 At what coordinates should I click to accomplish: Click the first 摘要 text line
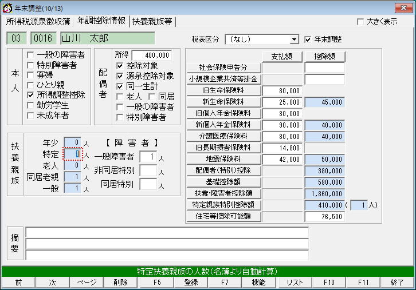[x=167, y=232]
